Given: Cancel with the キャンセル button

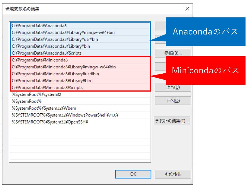Looking at the screenshot, I should coord(173,174).
